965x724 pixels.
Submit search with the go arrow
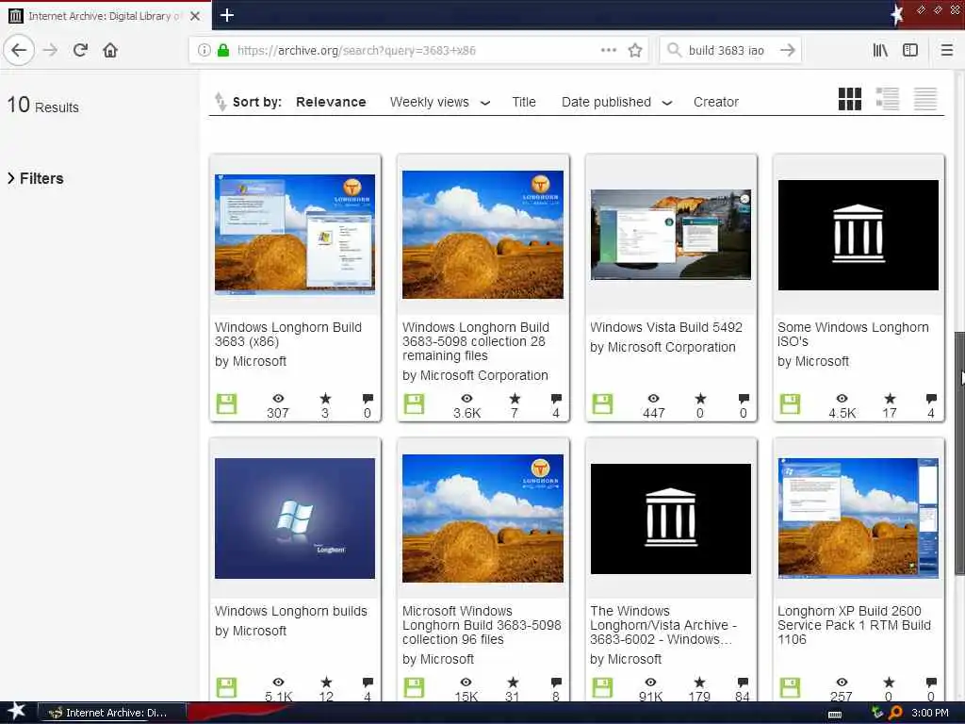788,51
